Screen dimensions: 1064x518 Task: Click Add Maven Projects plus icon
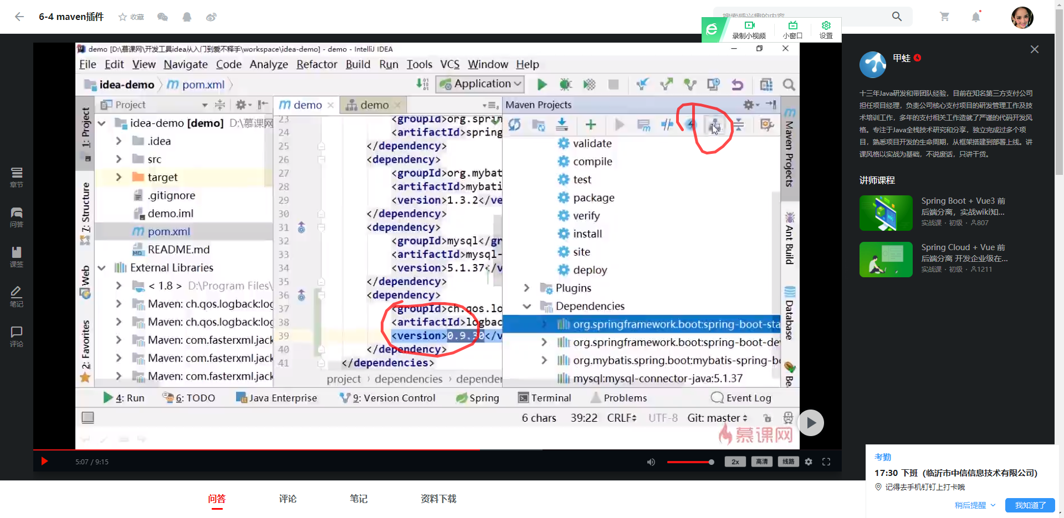(x=591, y=125)
